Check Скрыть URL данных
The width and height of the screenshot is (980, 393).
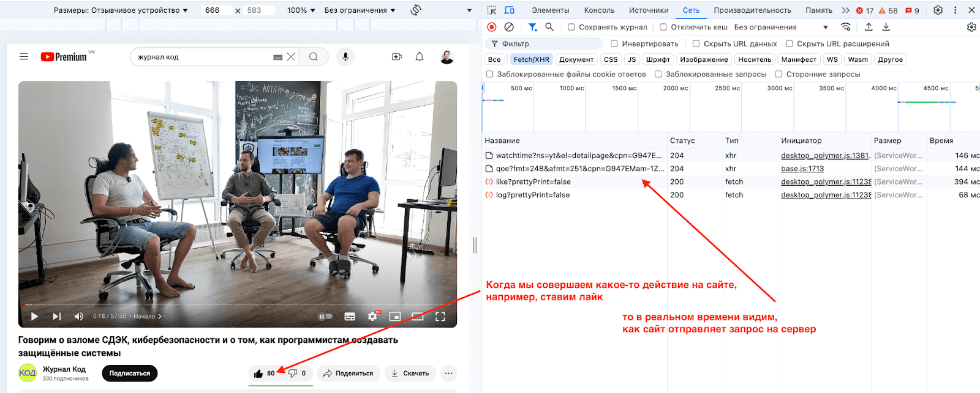point(696,43)
